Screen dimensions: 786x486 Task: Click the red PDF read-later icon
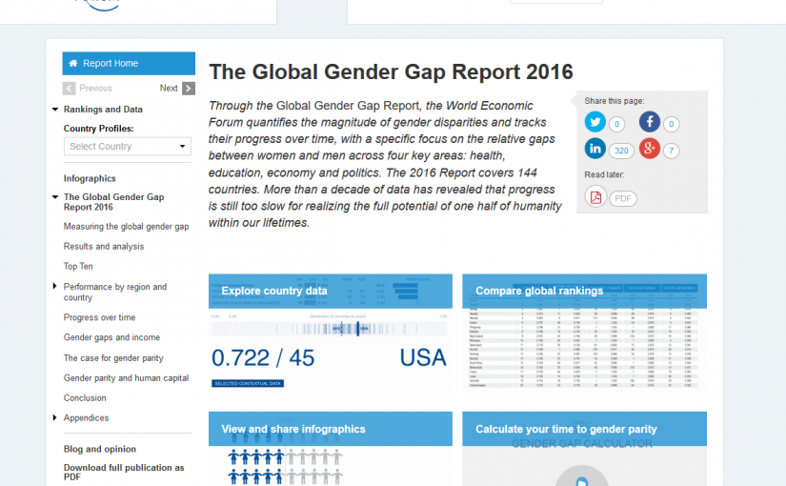tap(596, 197)
